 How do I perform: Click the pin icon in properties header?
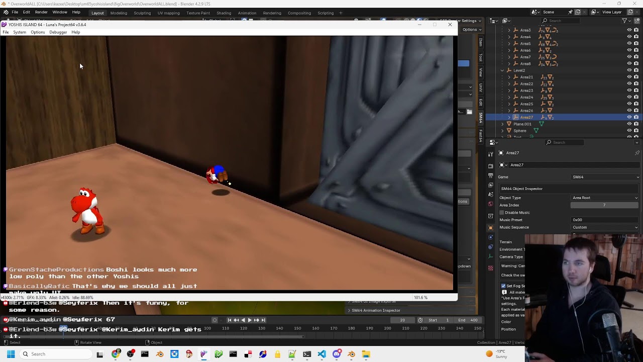click(x=637, y=153)
